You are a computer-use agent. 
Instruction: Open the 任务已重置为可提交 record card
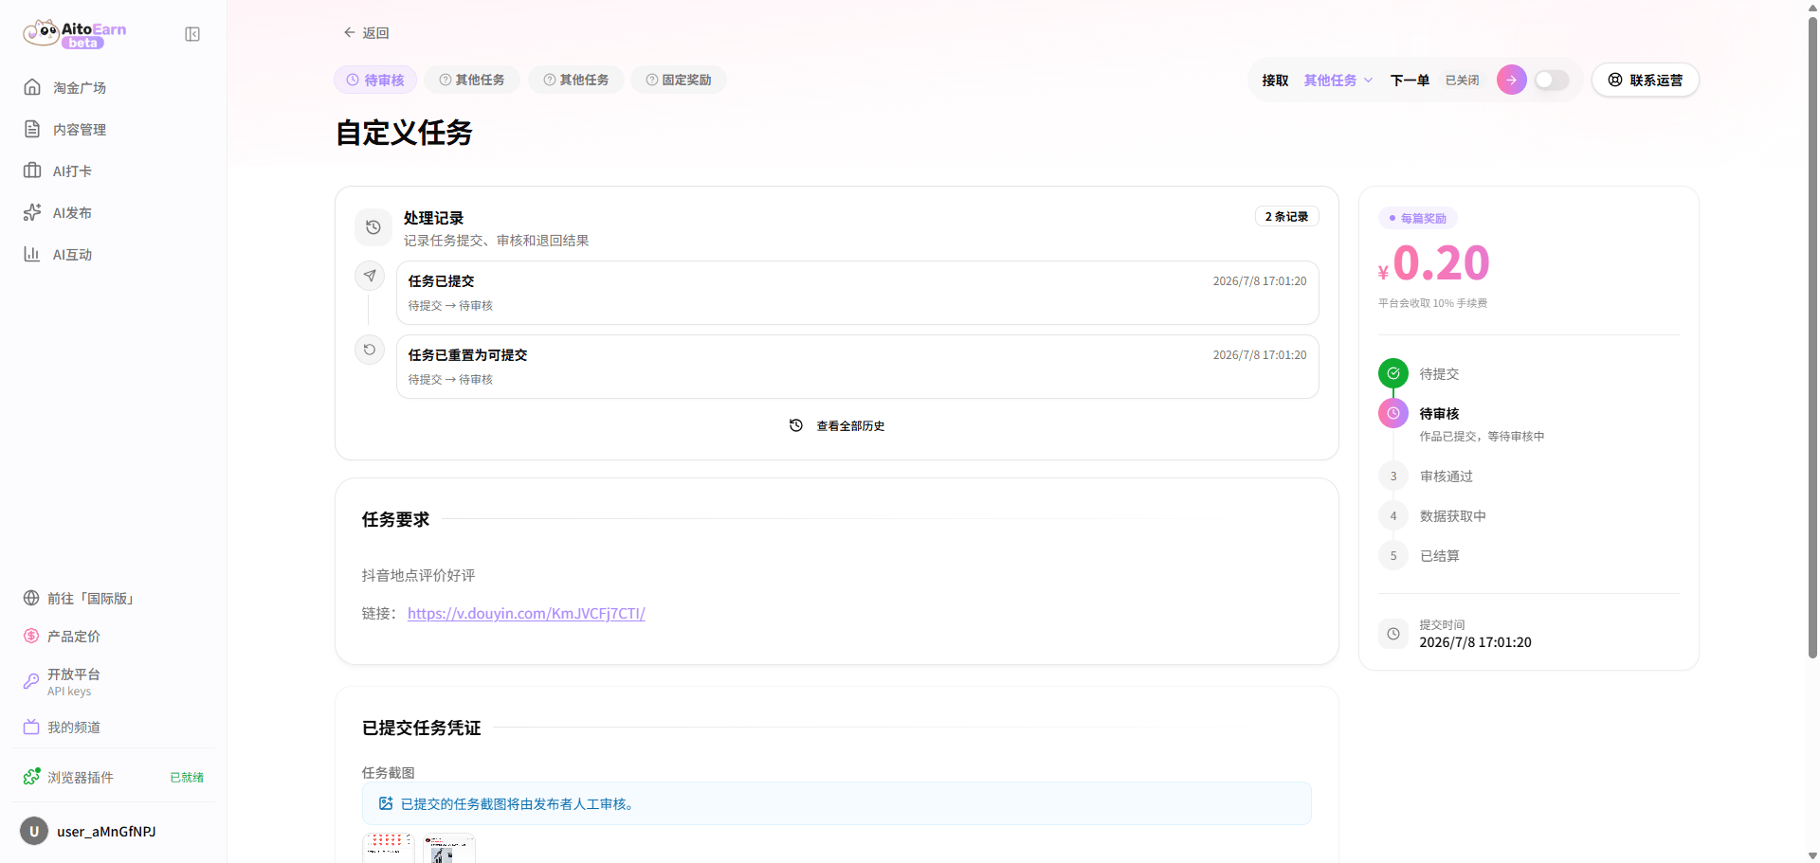coord(857,367)
